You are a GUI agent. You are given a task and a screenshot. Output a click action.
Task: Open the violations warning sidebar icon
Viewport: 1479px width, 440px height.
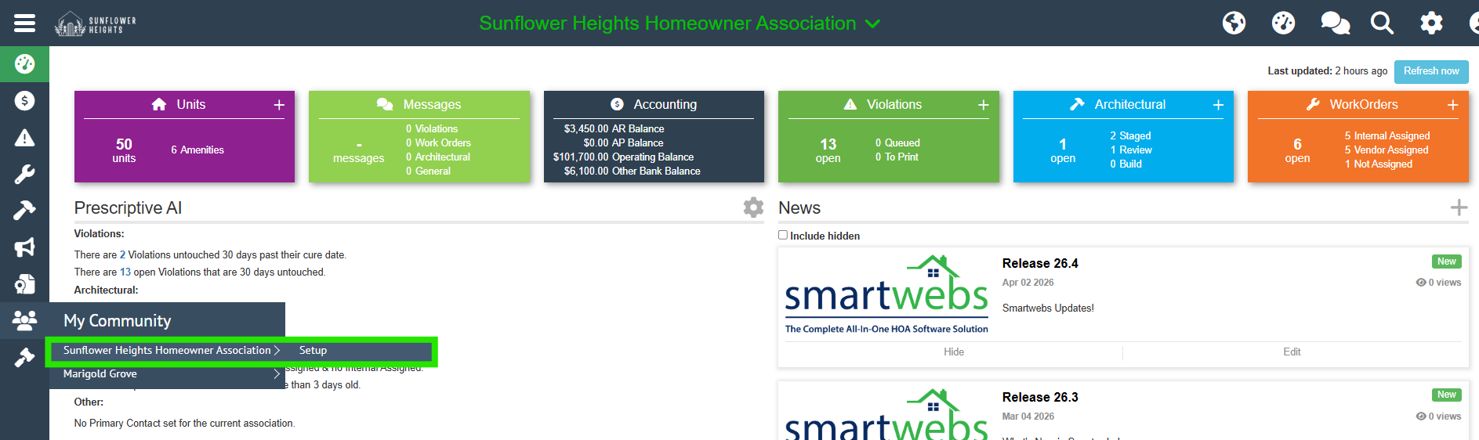[x=24, y=139]
